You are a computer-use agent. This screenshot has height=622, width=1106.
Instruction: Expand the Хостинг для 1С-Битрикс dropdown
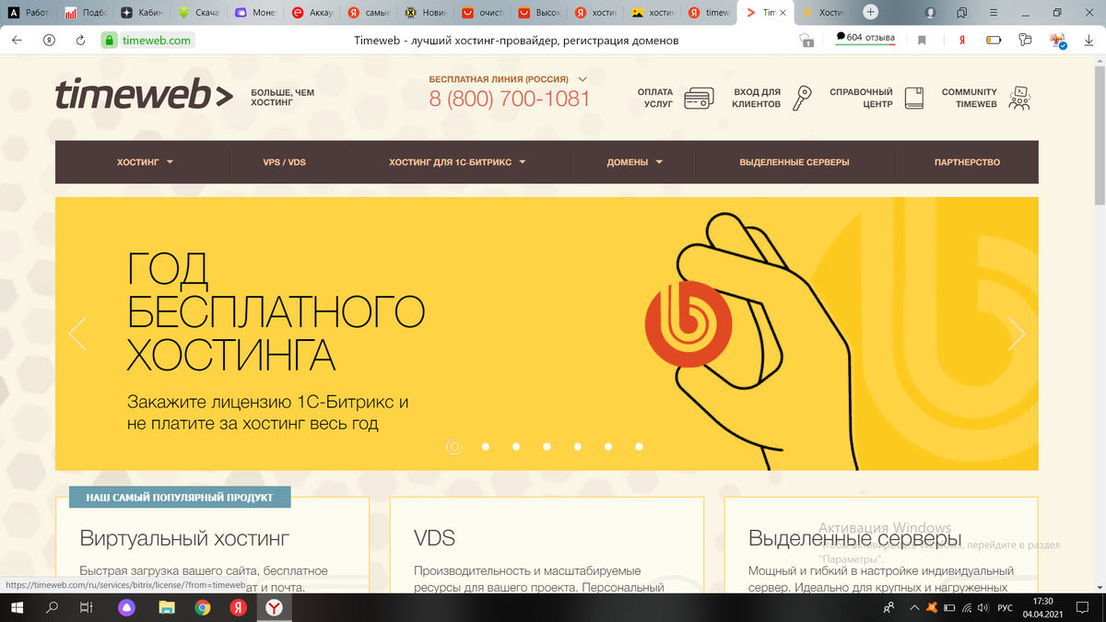tap(523, 162)
